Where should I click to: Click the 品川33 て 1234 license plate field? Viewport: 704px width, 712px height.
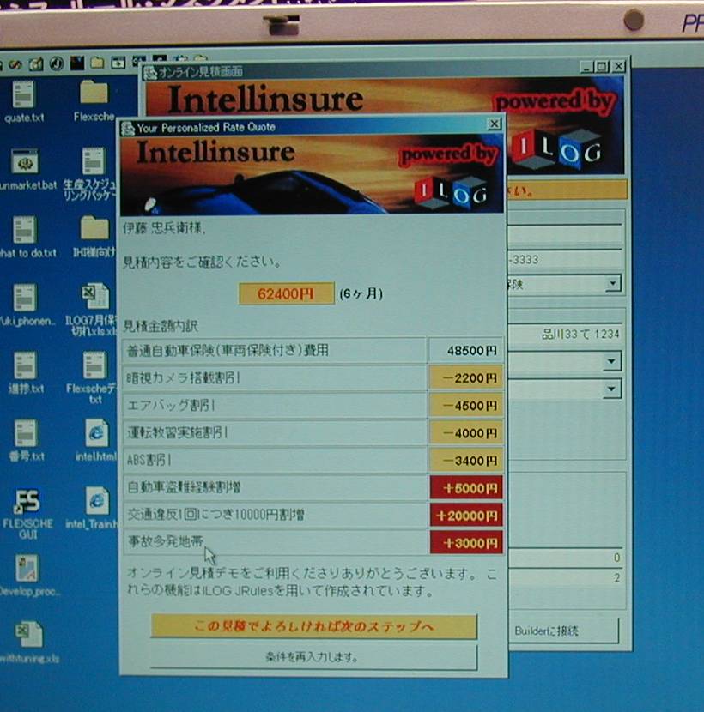pyautogui.click(x=565, y=335)
